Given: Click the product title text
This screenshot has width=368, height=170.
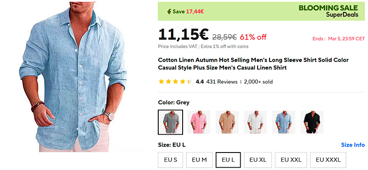Looking at the screenshot, I should (253, 64).
